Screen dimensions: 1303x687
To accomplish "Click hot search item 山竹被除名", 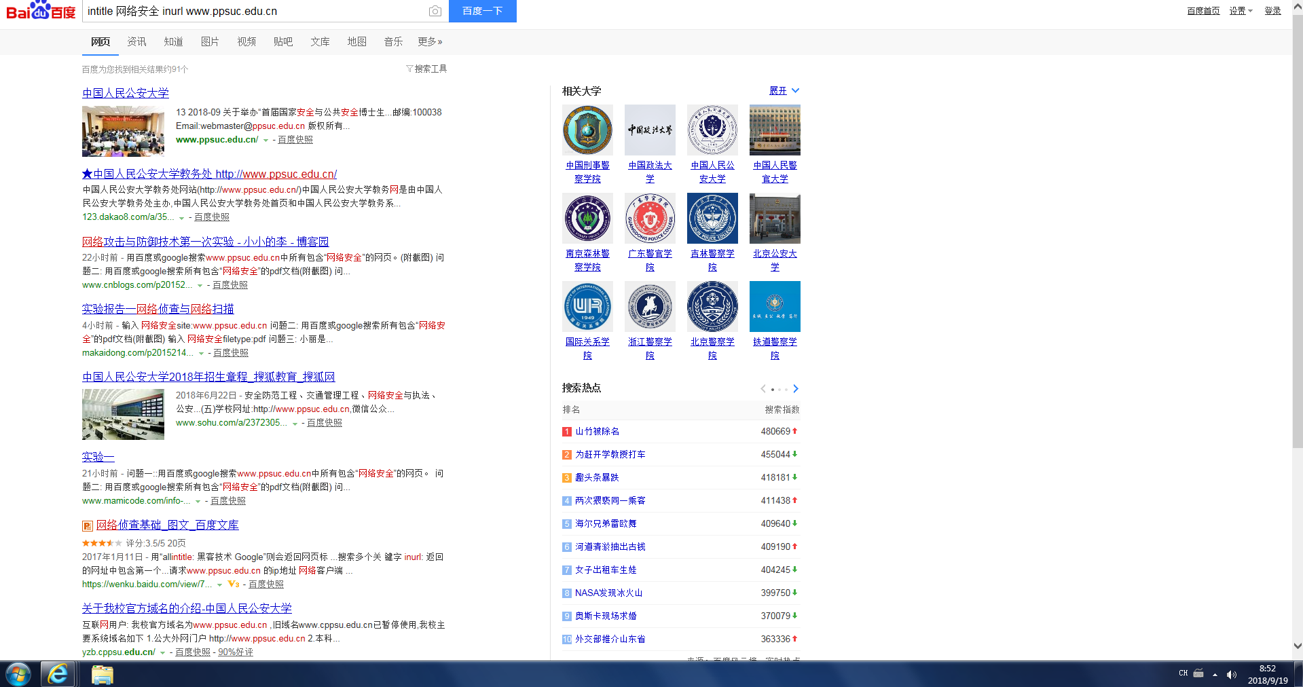I will [598, 432].
